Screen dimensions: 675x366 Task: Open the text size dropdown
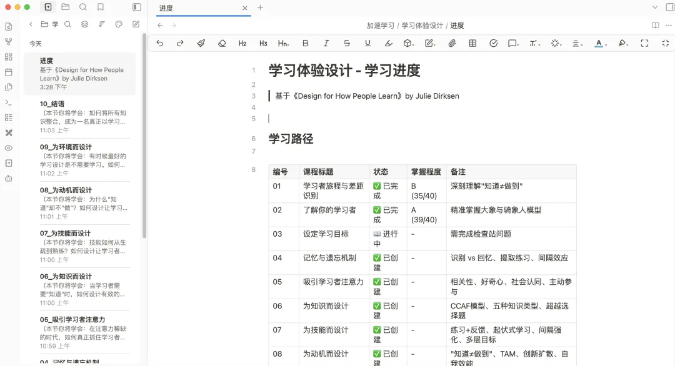point(534,43)
